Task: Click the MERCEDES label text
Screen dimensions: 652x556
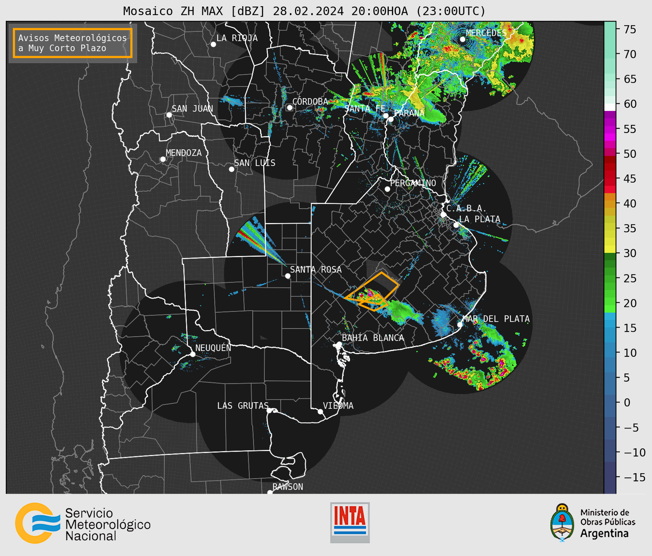Action: 486,33
